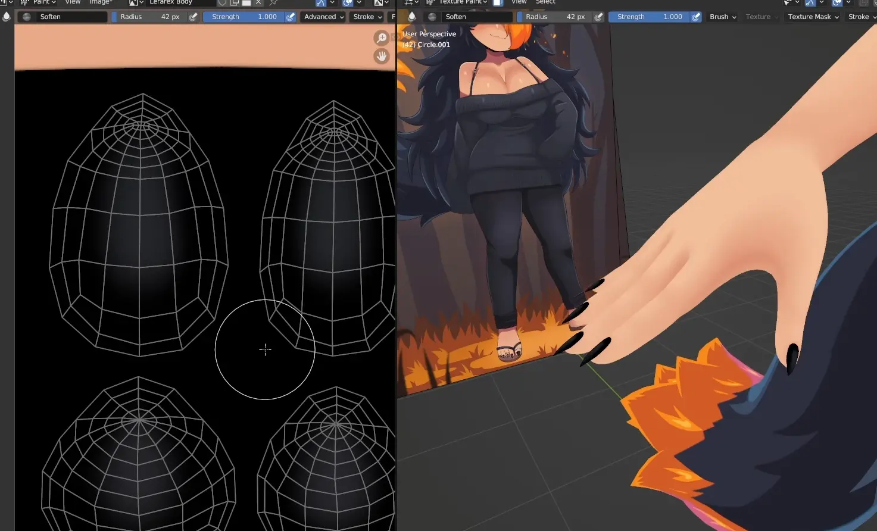Toggle pressure sensitivity for Radius in image editor
The height and width of the screenshot is (531, 877).
click(193, 17)
